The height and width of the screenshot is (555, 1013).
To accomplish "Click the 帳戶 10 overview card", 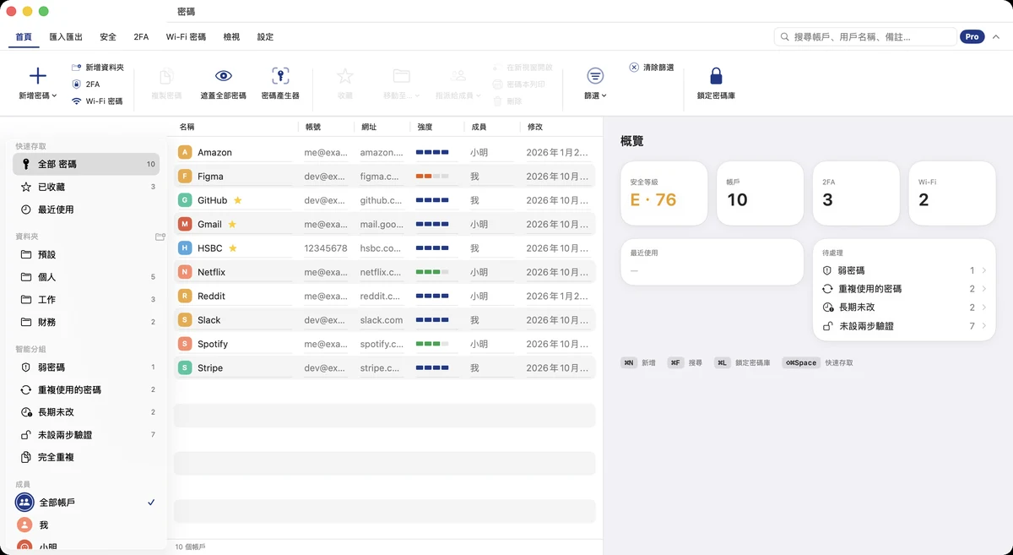I will click(761, 194).
